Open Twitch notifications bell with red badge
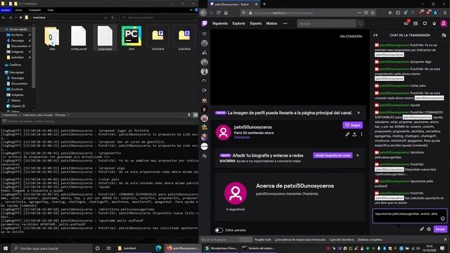This screenshot has width=450, height=253. click(406, 23)
